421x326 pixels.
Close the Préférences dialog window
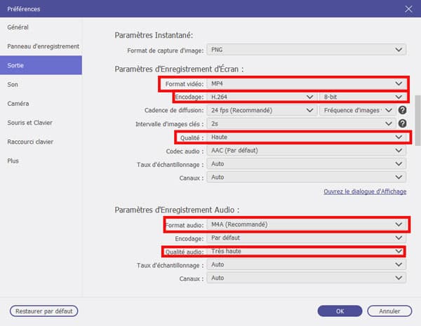point(408,9)
